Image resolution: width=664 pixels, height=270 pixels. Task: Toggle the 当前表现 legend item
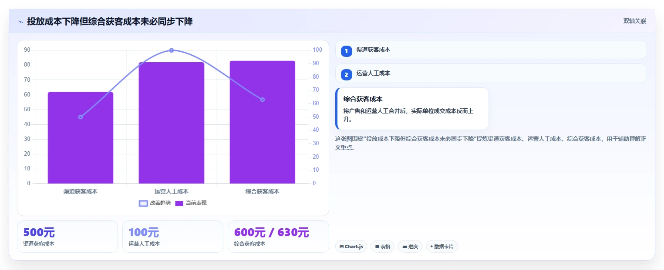click(x=191, y=203)
